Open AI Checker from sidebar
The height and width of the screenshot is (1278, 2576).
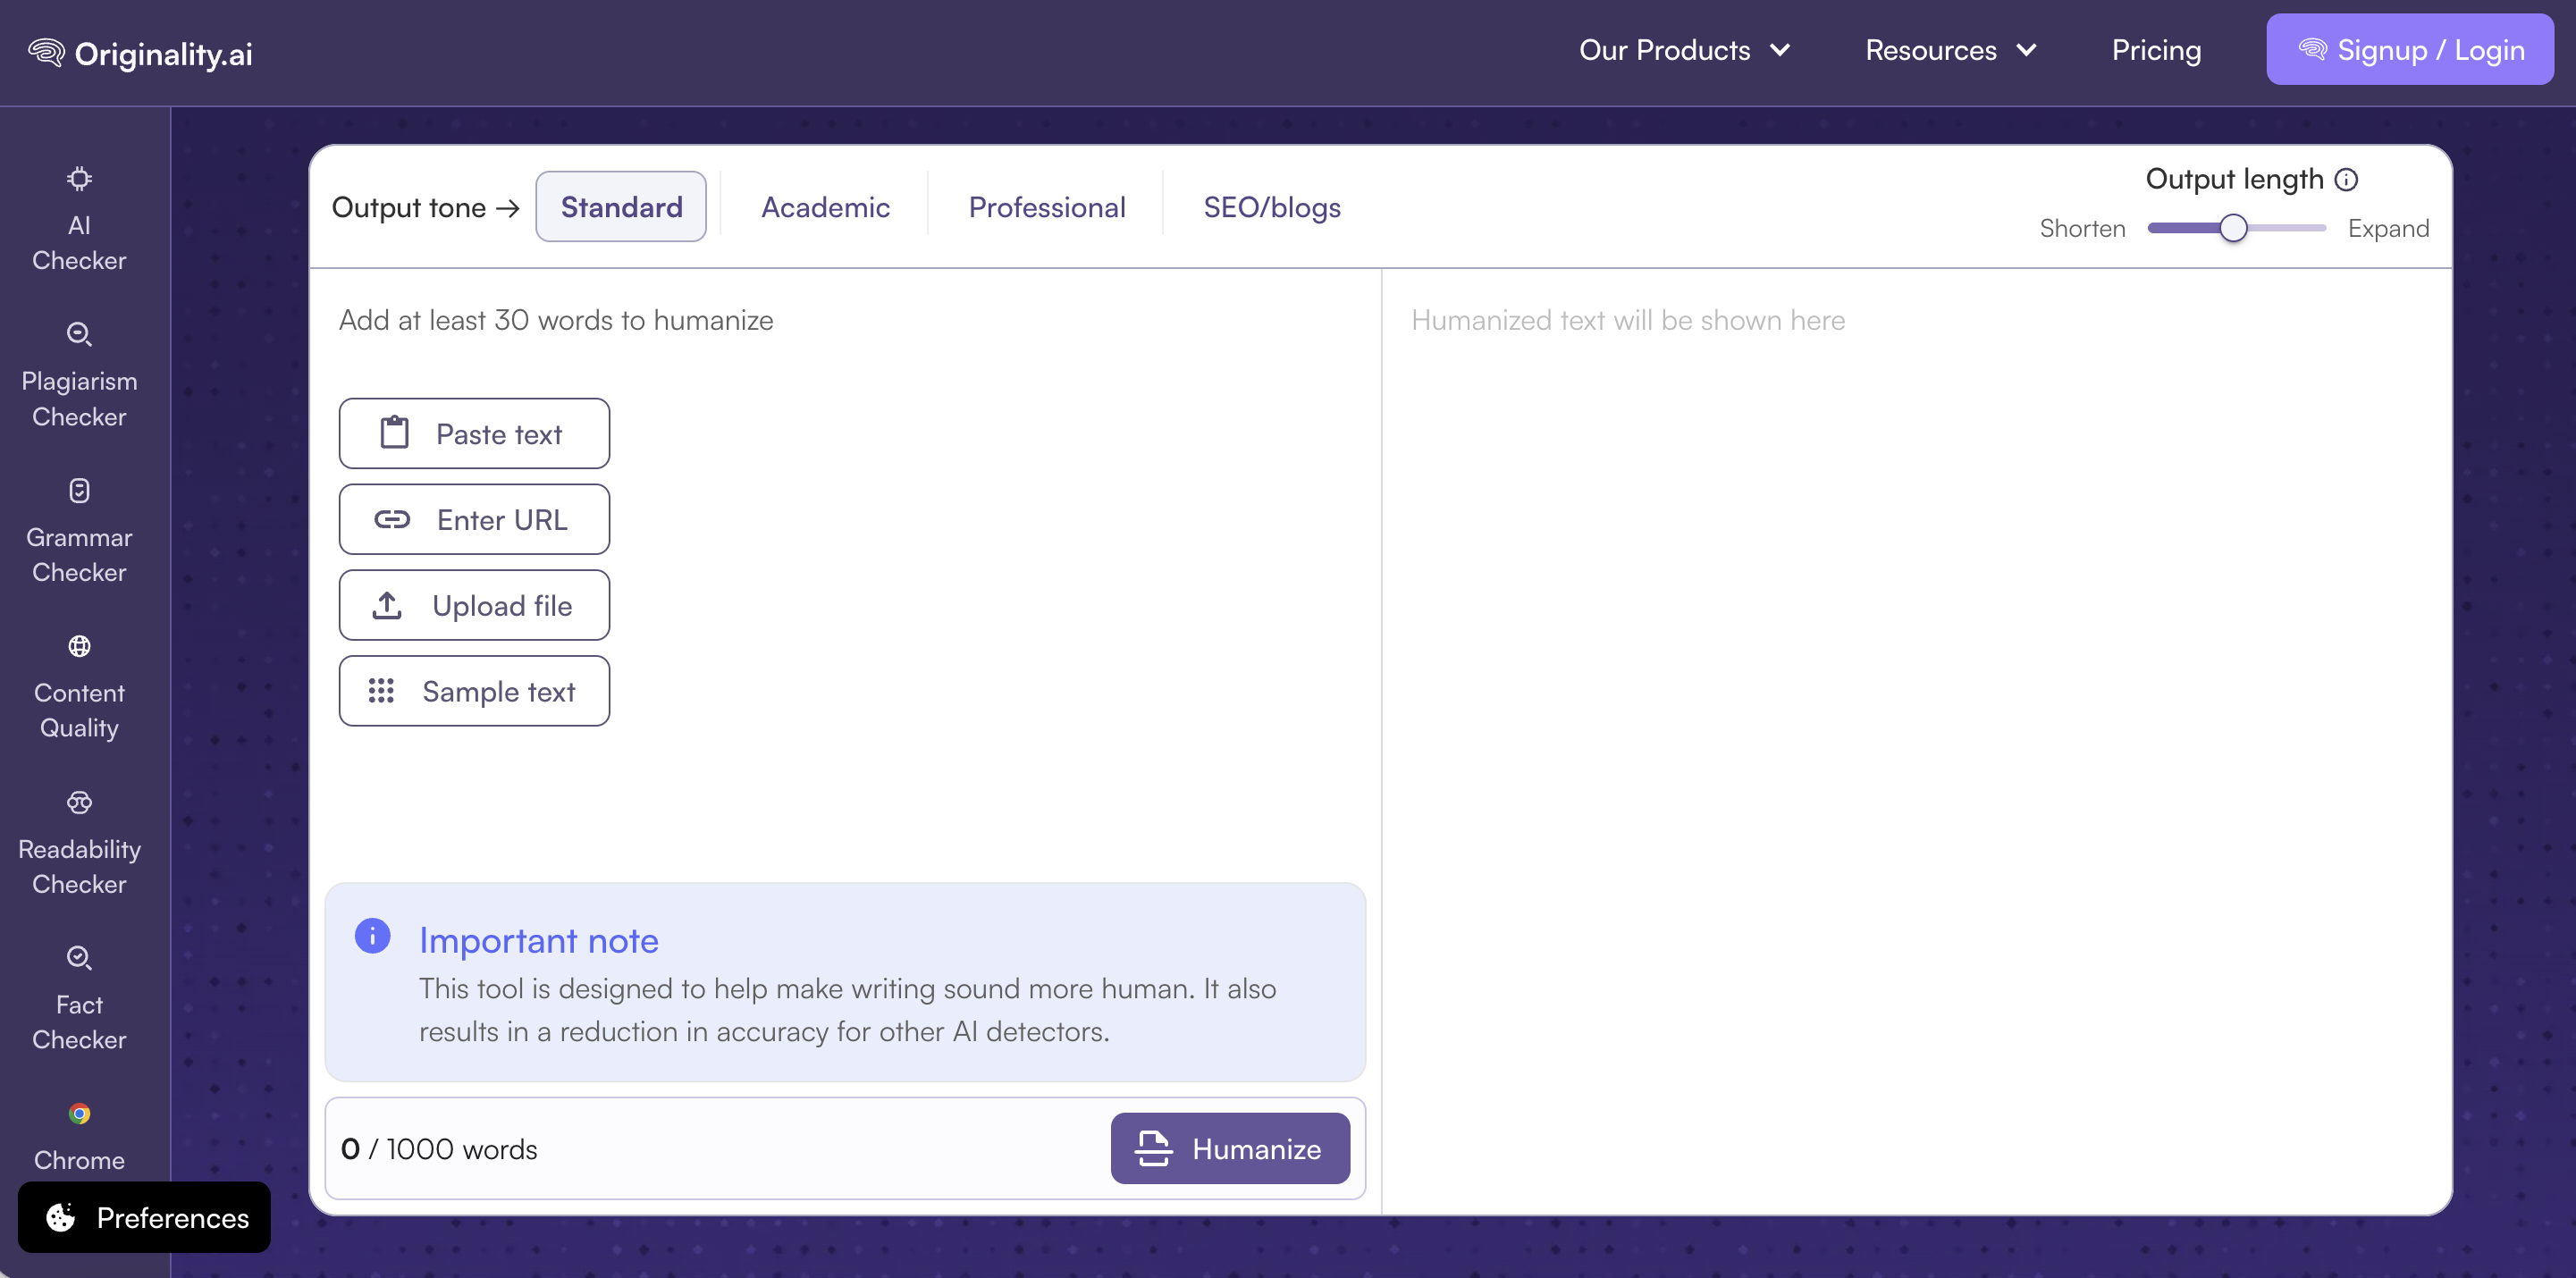click(79, 220)
